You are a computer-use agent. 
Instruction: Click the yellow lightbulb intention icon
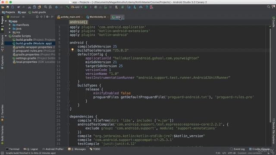(72, 50)
